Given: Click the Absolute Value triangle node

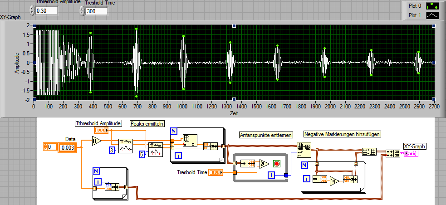Looking at the screenshot, I should (x=96, y=141).
